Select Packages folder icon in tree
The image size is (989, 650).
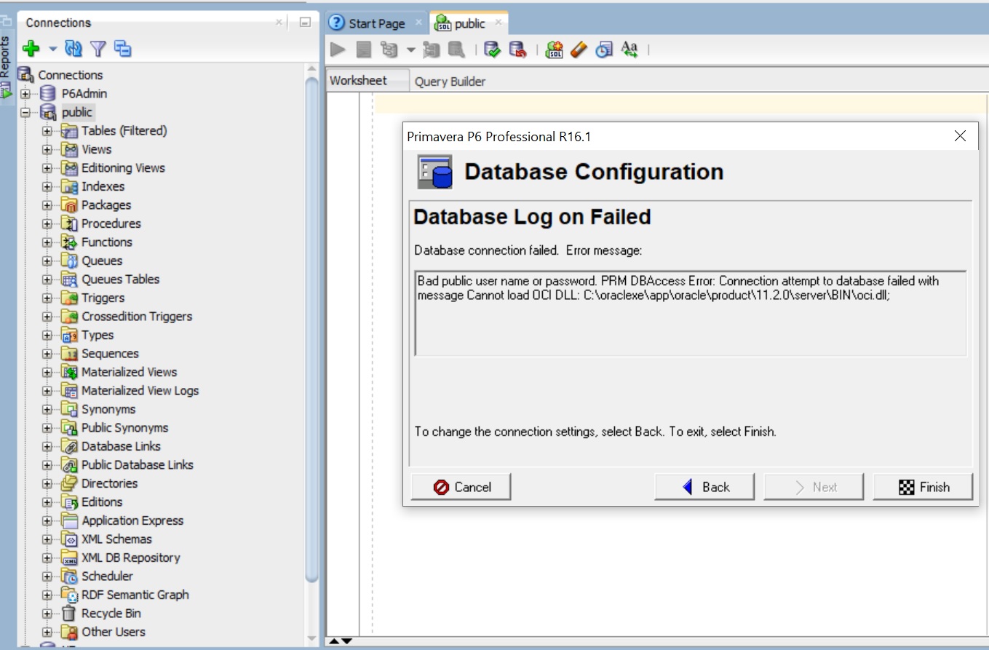click(69, 205)
